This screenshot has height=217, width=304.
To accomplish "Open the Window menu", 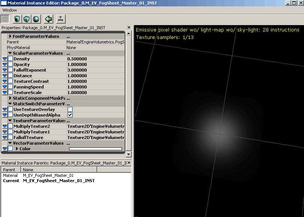I will (9, 10).
